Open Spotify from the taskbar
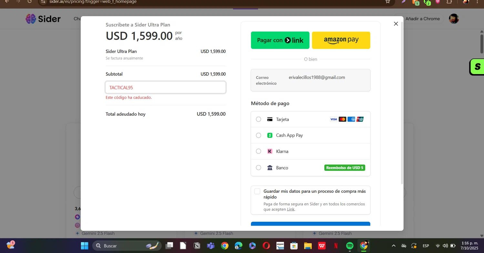This screenshot has width=484, height=253. 350,246
